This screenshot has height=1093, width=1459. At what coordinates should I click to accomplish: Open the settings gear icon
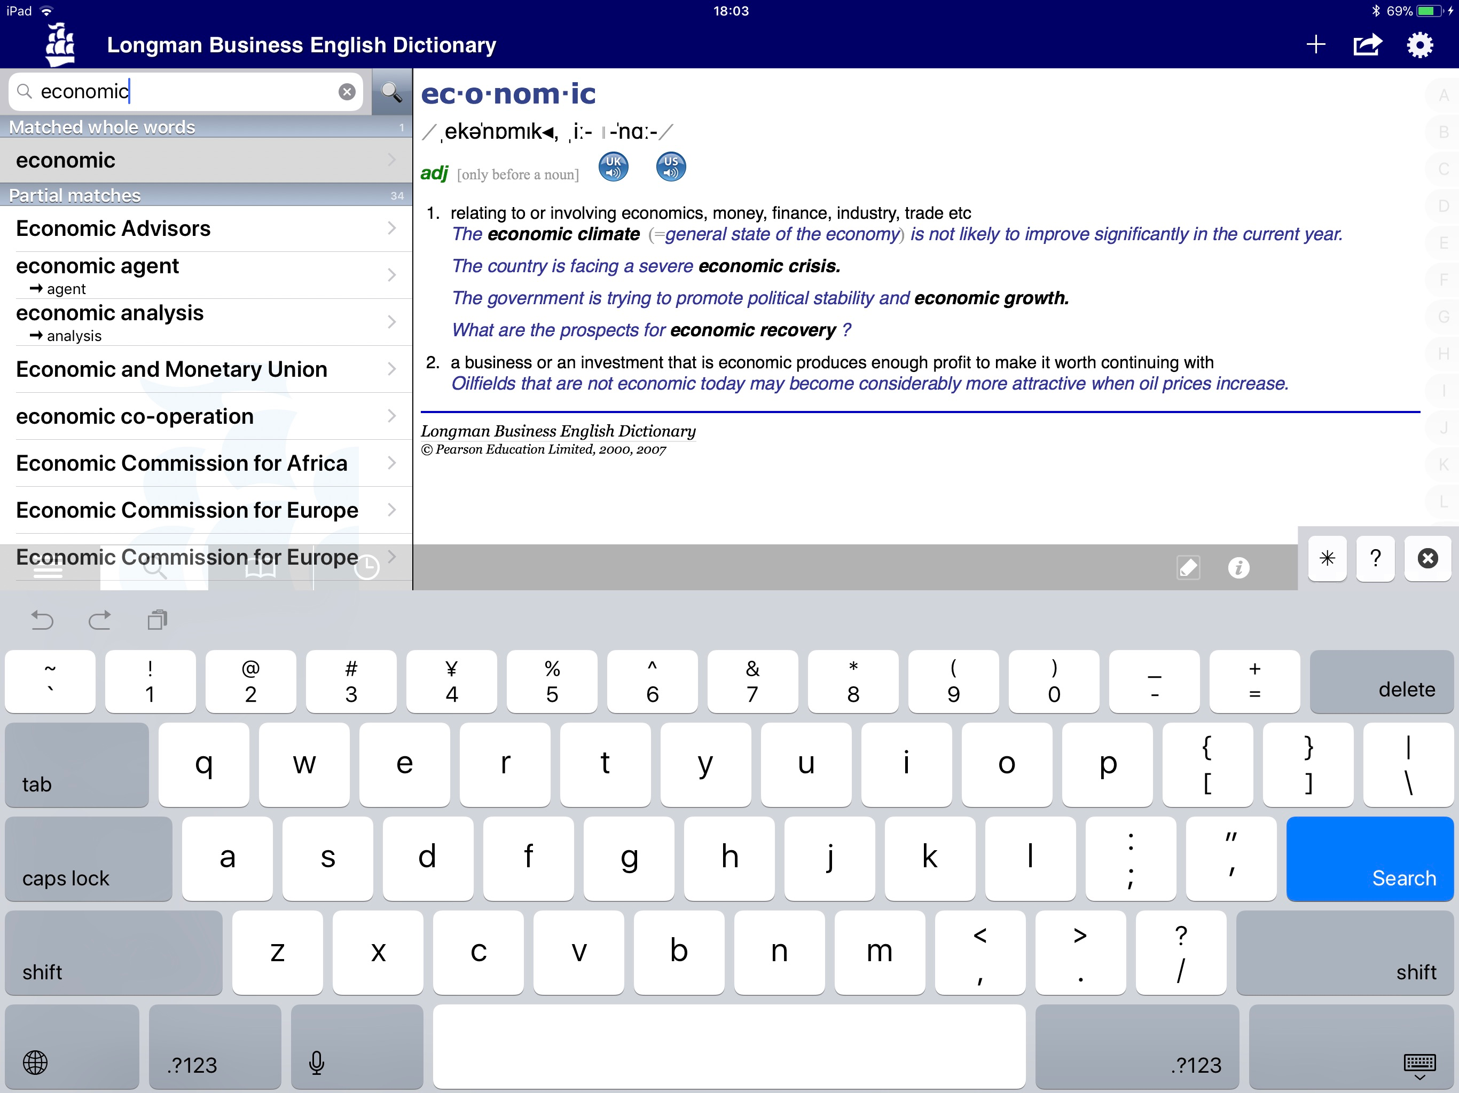click(1419, 45)
